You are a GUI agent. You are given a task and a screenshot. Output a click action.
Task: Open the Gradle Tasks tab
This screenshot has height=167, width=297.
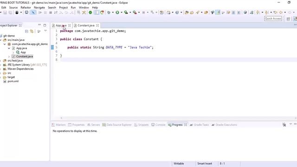pyautogui.click(x=199, y=125)
